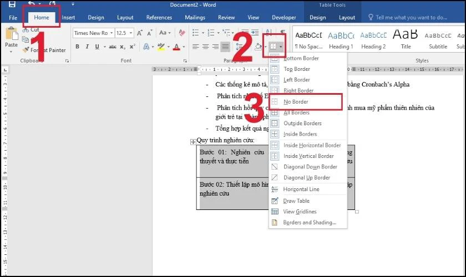Align text right
The image size is (466, 277).
(x=215, y=47)
